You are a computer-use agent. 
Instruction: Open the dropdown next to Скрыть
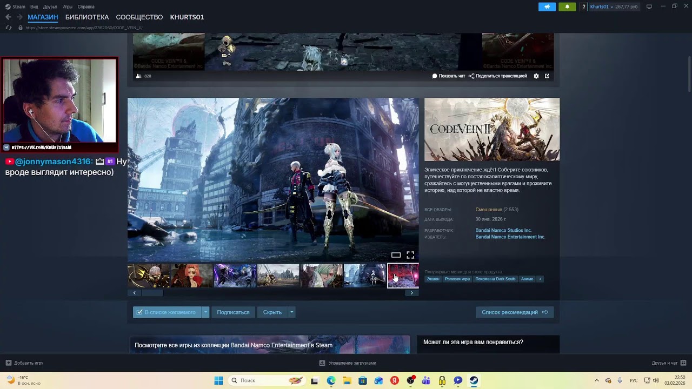pyautogui.click(x=291, y=312)
